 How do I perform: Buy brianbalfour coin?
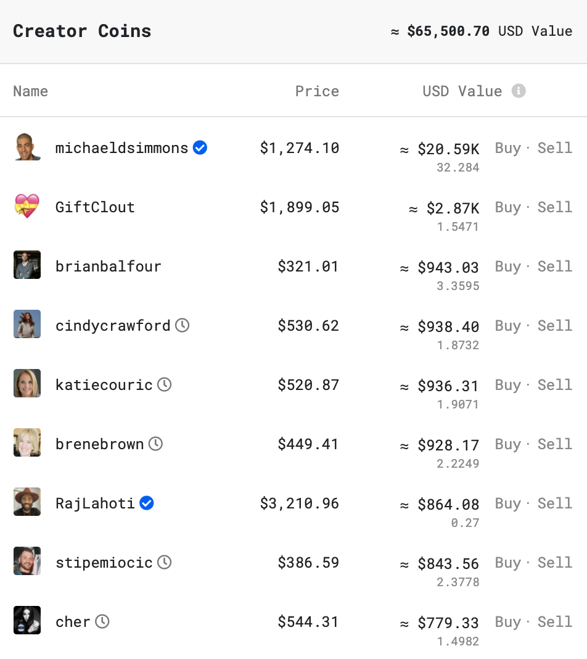507,267
